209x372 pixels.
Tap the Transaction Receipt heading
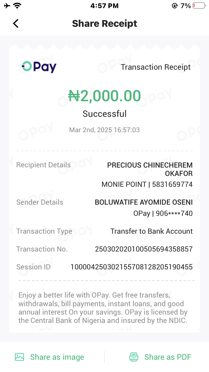click(156, 67)
